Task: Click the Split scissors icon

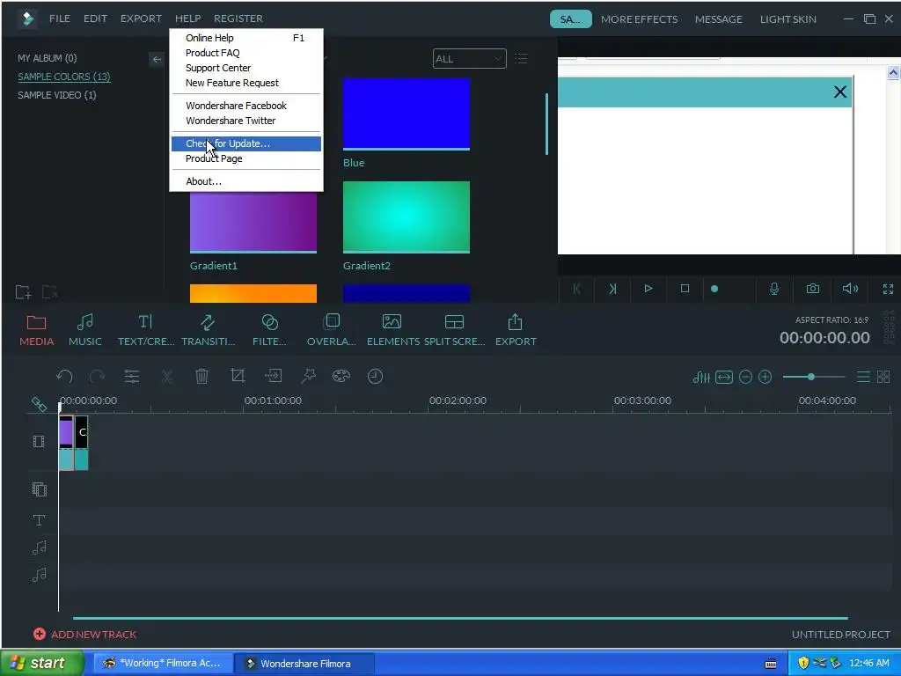Action: [166, 377]
